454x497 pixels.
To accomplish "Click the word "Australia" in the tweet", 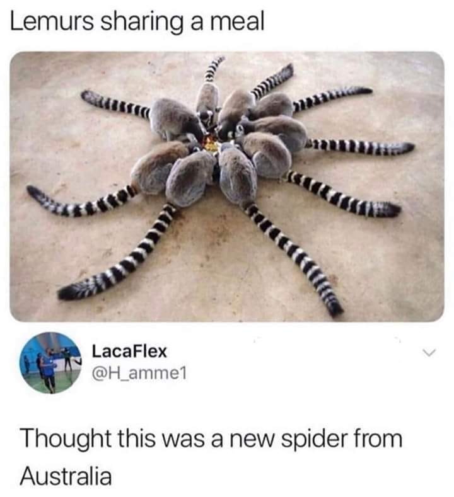I will 66,476.
